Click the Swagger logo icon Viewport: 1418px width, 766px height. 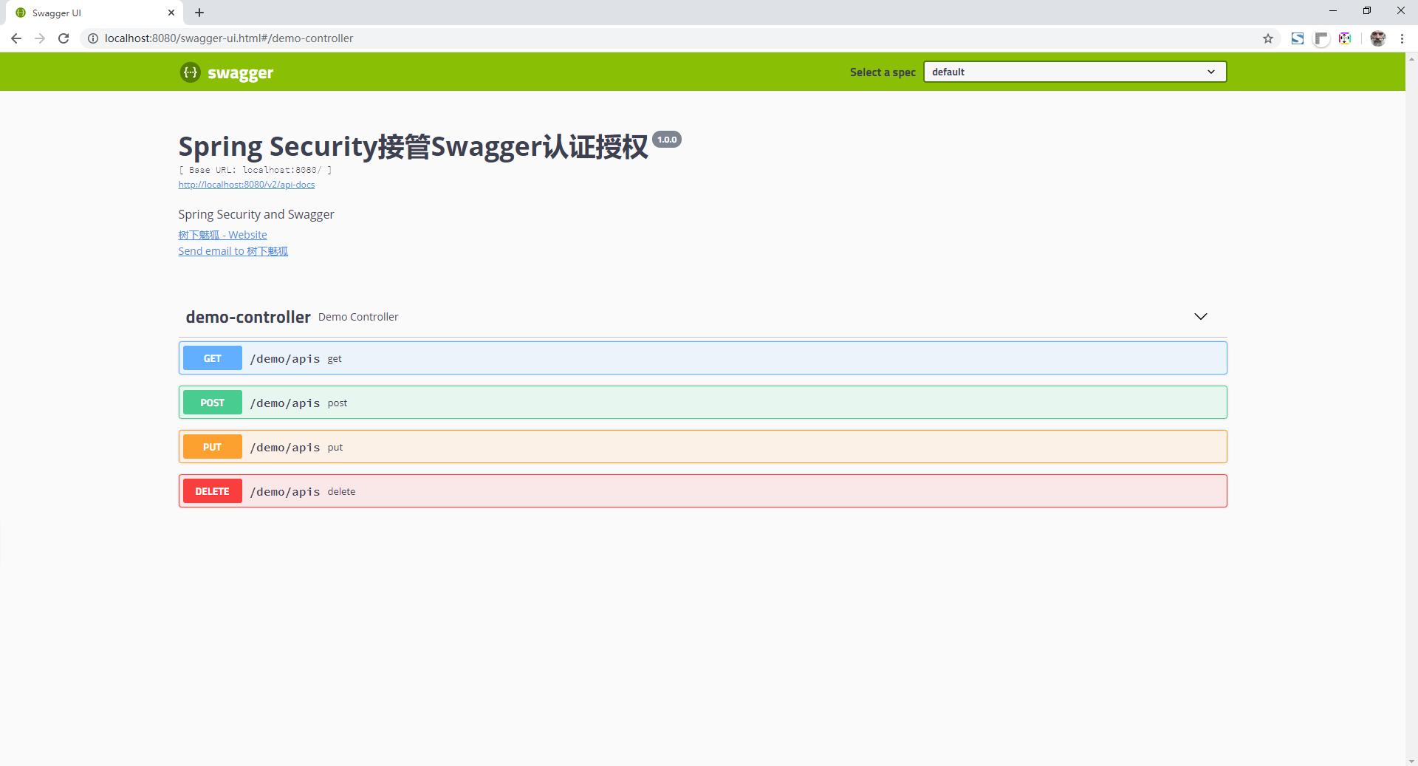(x=191, y=72)
